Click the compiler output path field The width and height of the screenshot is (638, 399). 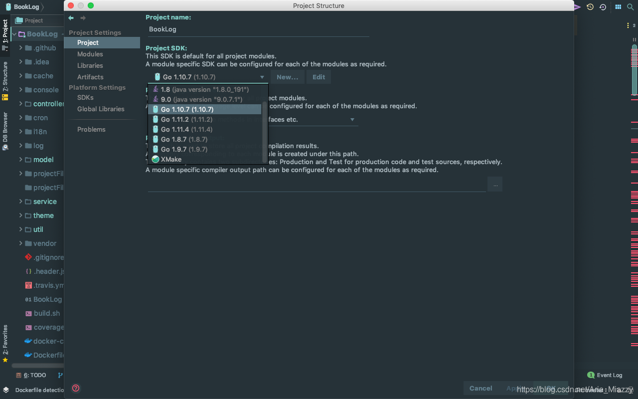[317, 185]
